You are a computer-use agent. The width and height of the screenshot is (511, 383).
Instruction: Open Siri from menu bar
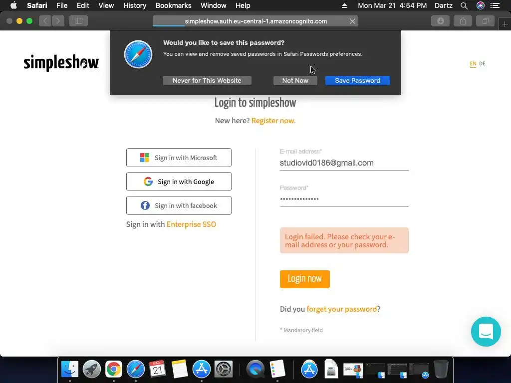[481, 5]
